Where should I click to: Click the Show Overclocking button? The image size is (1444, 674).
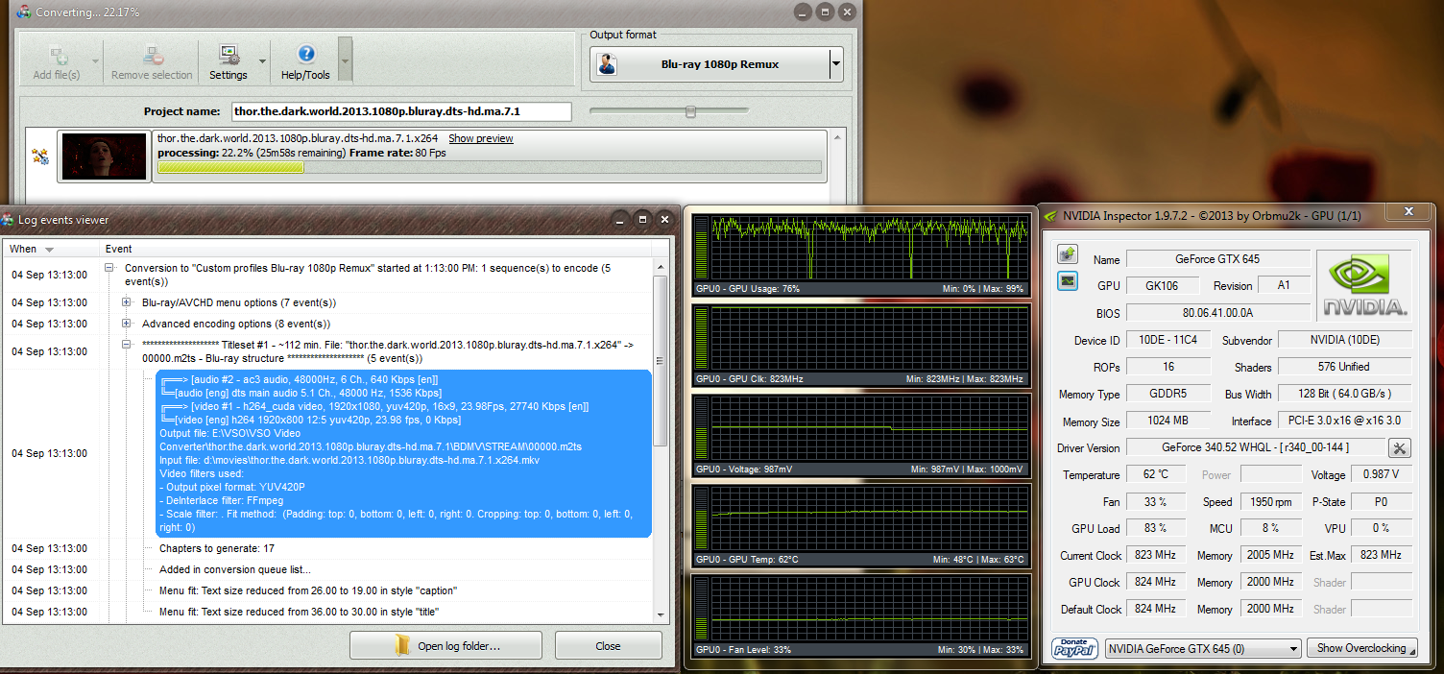coord(1361,648)
